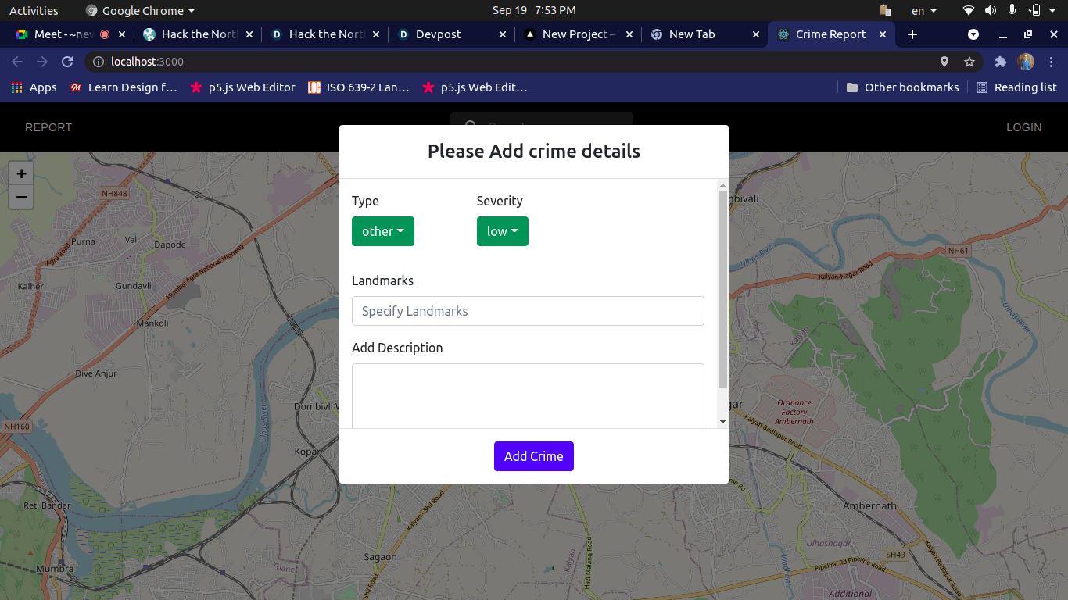Open the Chrome extensions puzzle icon

pyautogui.click(x=1001, y=62)
